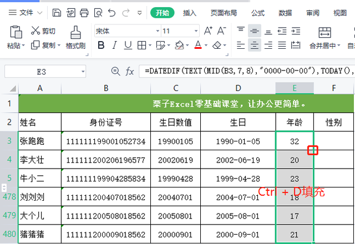The image size is (355, 244).
Task: Expand the arrow next to 文件
Action: [39, 13]
